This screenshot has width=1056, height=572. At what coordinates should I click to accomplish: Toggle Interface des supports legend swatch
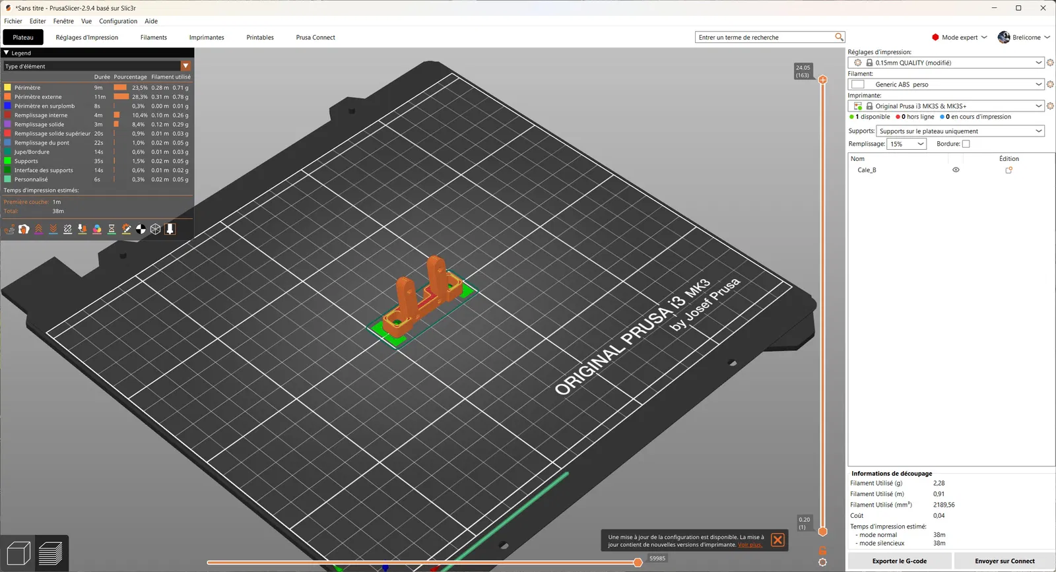(x=7, y=170)
